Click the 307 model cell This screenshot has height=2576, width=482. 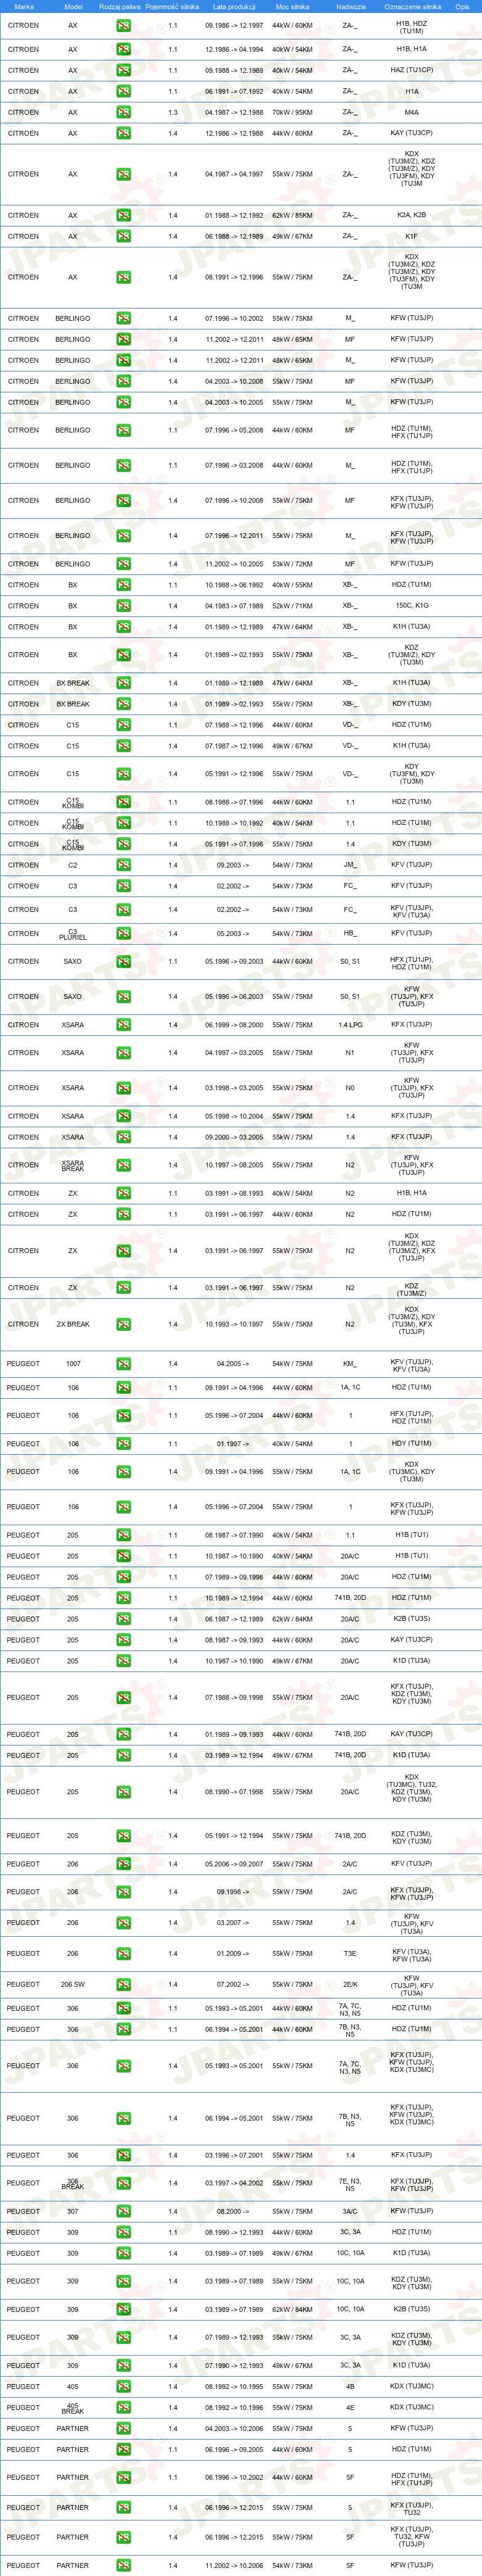click(73, 2212)
